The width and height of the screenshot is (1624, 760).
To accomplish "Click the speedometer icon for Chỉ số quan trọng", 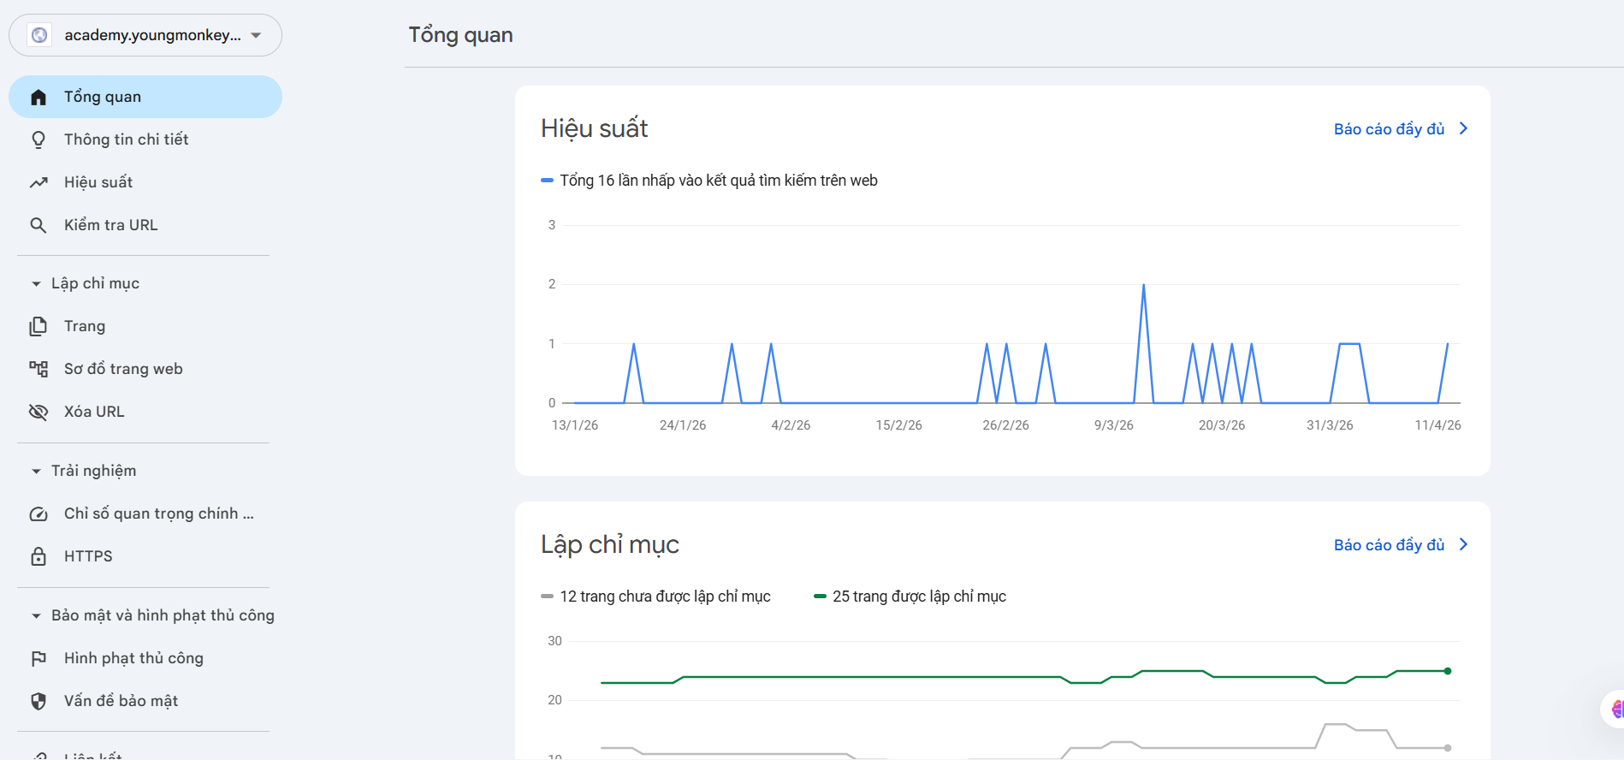I will 39,514.
